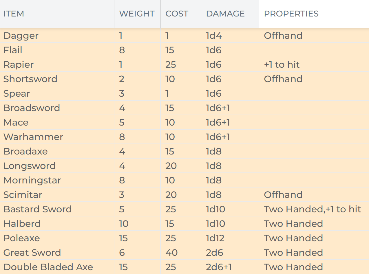
Task: Click the ITEM column header
Action: point(14,14)
